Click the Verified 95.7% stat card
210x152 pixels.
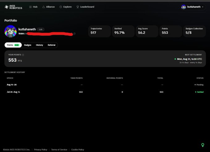tap(123, 31)
